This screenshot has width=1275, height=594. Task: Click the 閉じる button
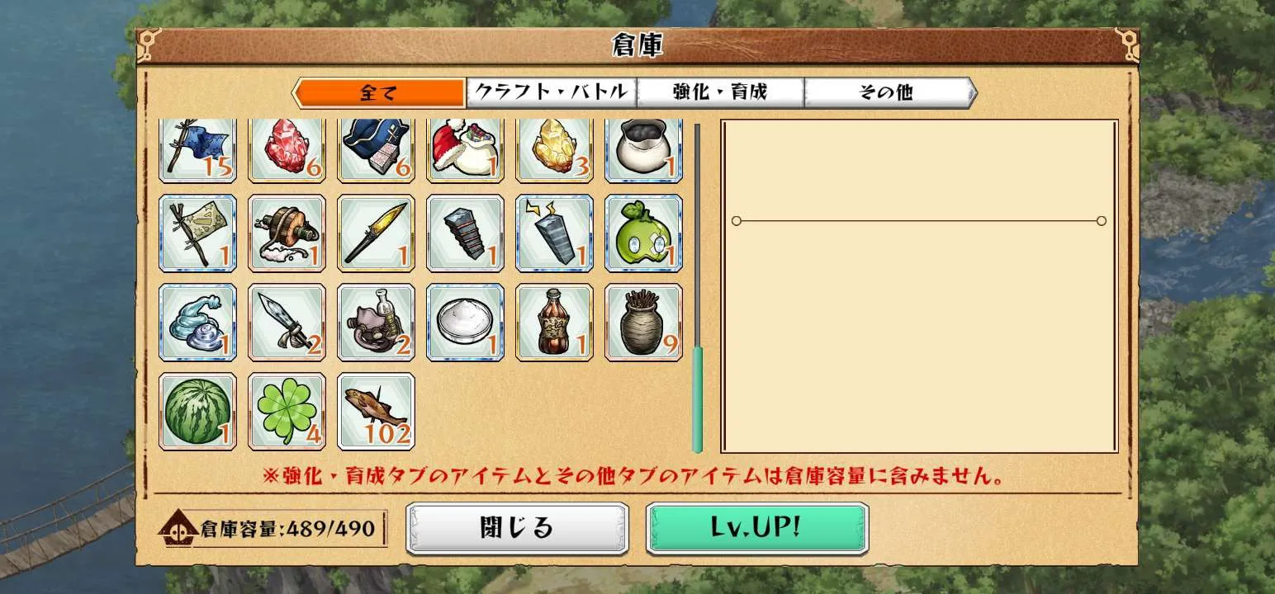[517, 528]
